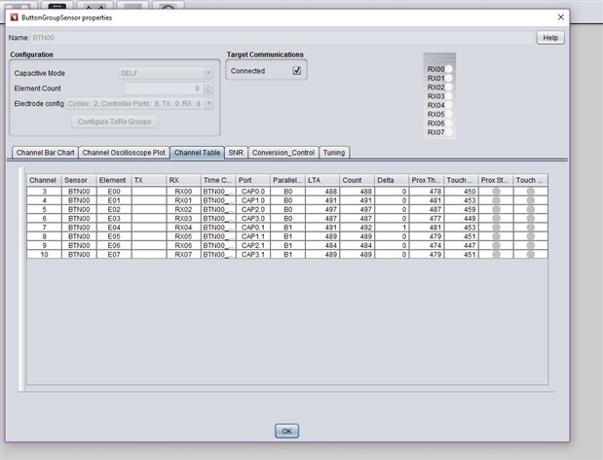The image size is (603, 460).
Task: Click the RX05 electrode indicator
Action: (449, 115)
